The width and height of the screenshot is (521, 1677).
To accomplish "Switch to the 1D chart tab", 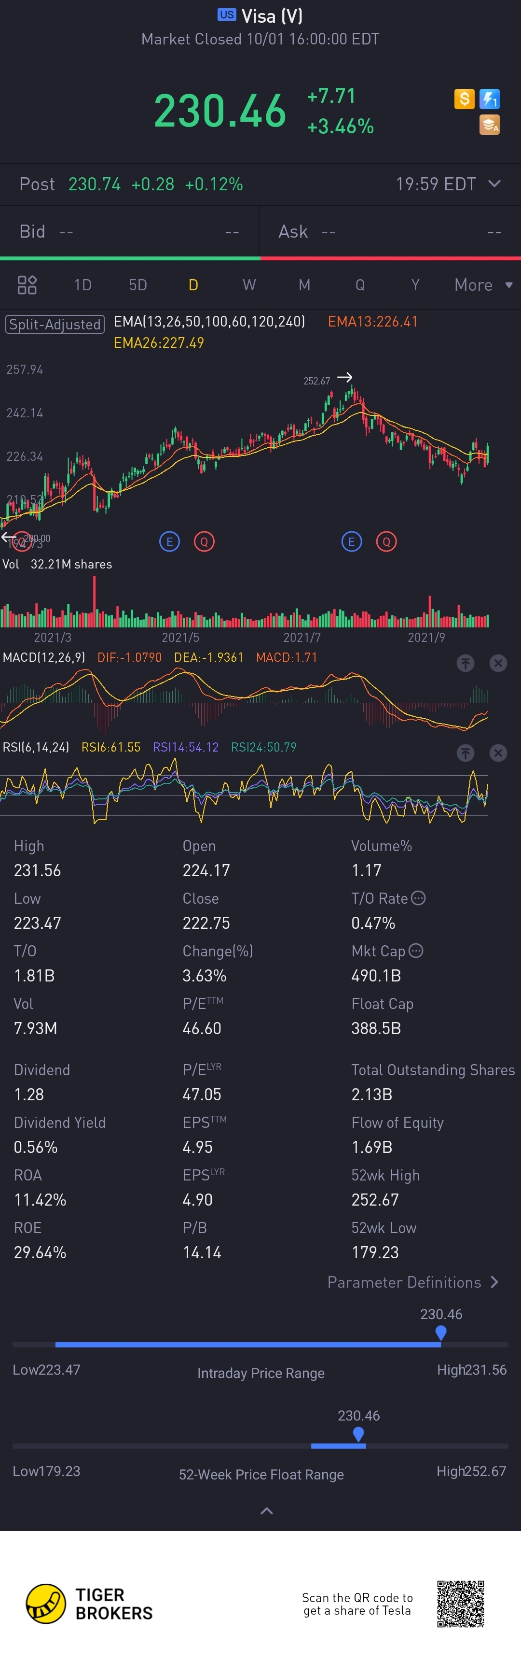I will (82, 284).
